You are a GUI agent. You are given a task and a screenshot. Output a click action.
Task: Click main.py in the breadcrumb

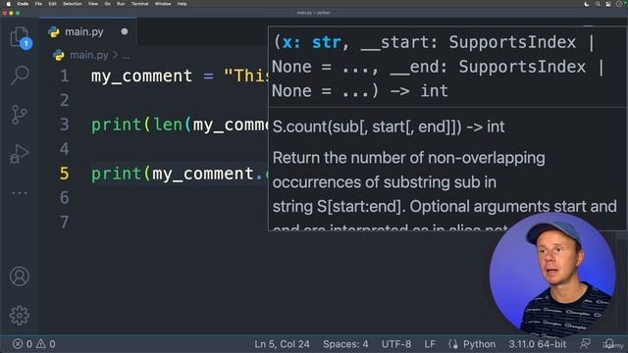(89, 55)
